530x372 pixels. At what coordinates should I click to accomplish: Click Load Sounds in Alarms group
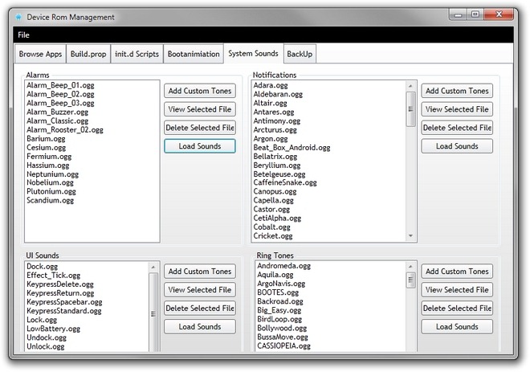200,146
